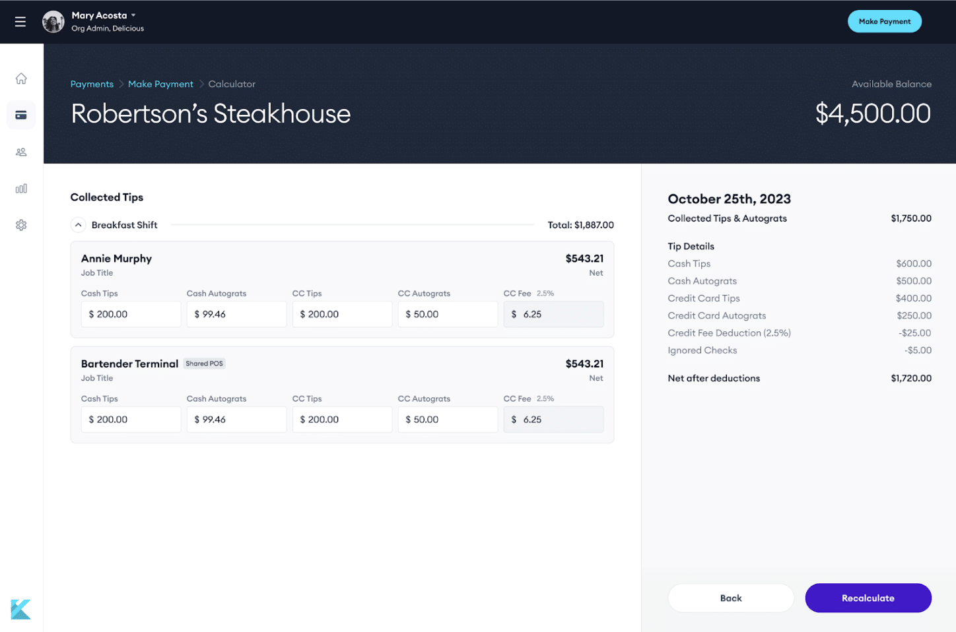Click the K logo at bottom left
This screenshot has height=632, width=956.
(20, 609)
